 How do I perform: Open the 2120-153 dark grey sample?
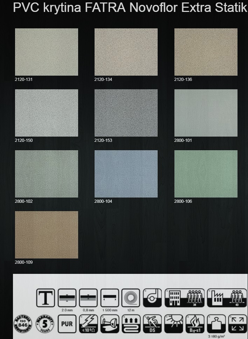click(126, 113)
